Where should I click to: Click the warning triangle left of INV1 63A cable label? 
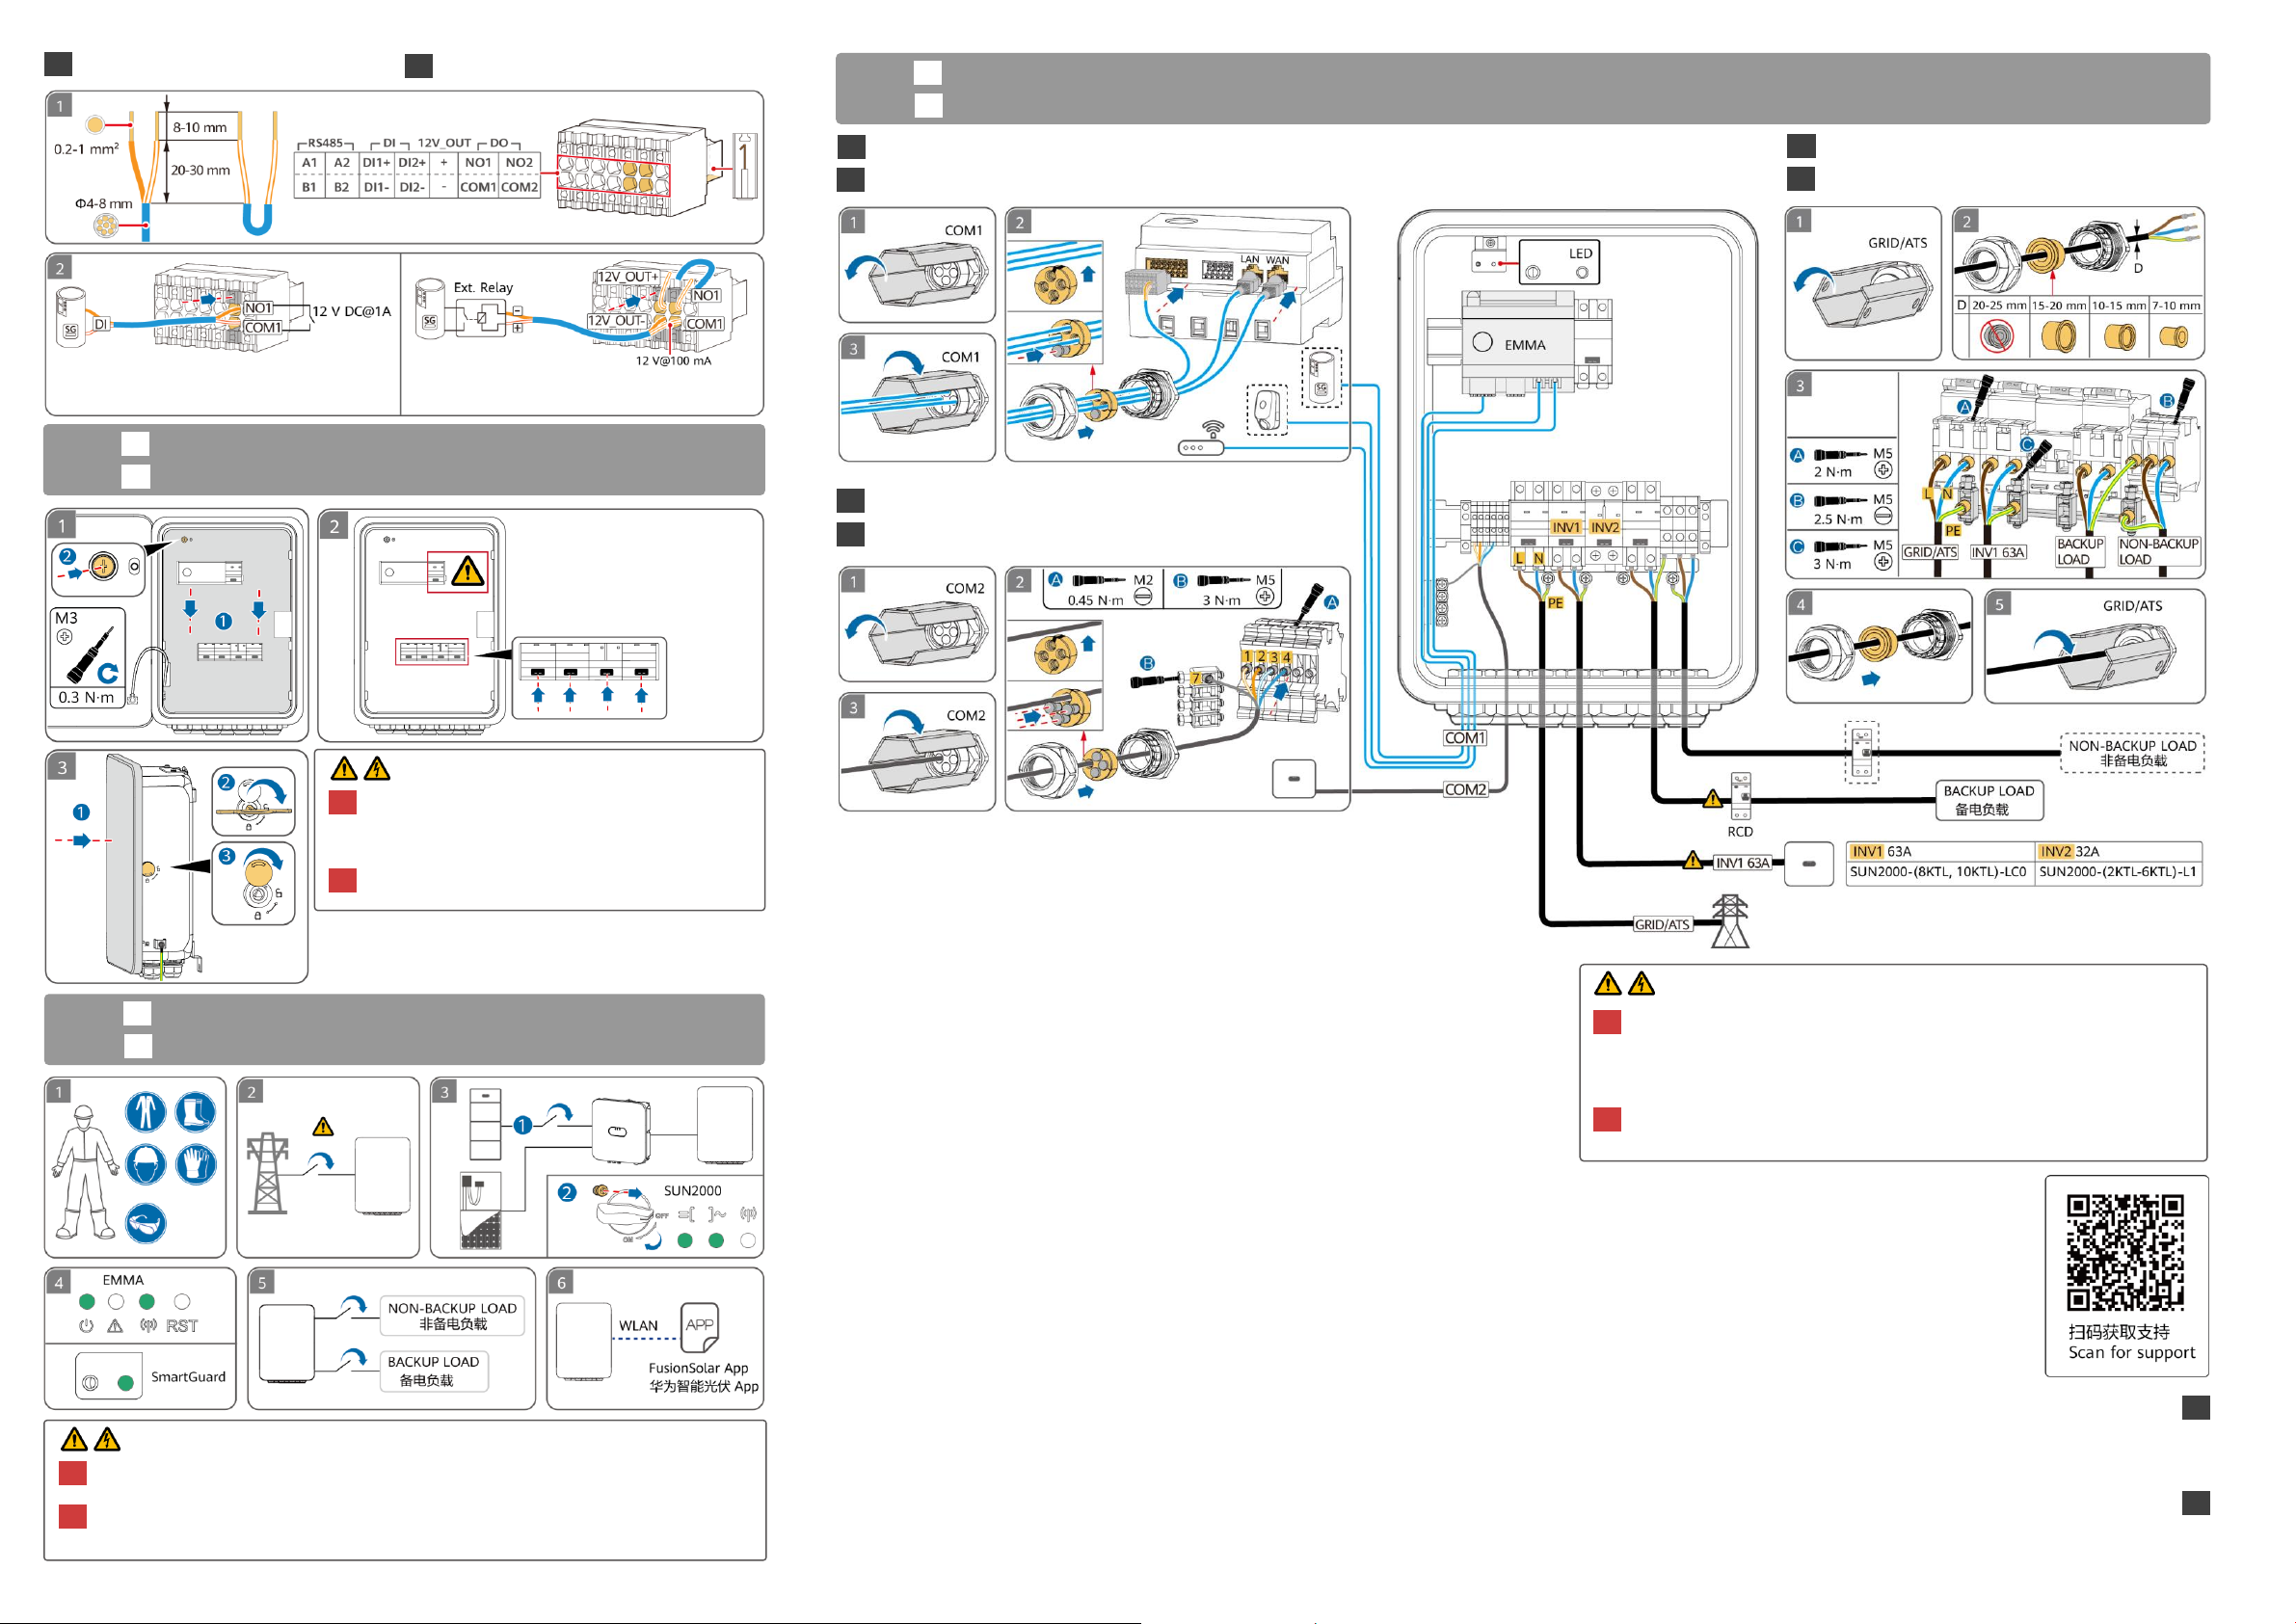[x=1692, y=860]
